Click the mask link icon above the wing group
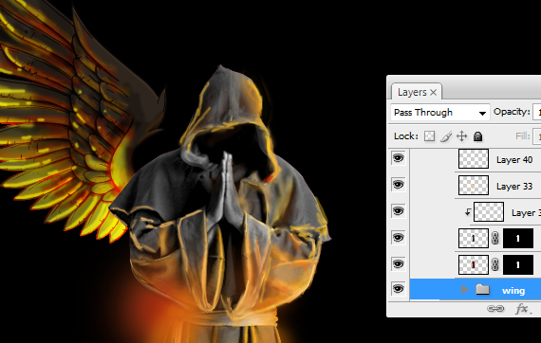This screenshot has width=541, height=343. coord(495,264)
